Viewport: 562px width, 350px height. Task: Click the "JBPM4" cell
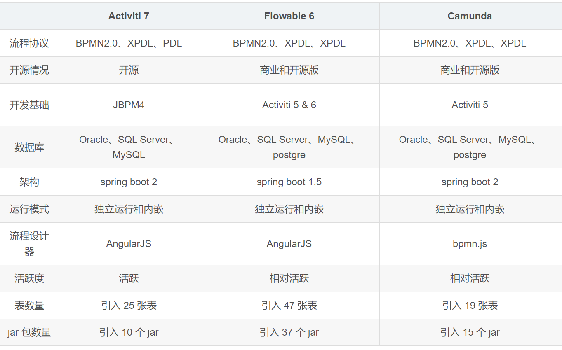[x=129, y=105]
